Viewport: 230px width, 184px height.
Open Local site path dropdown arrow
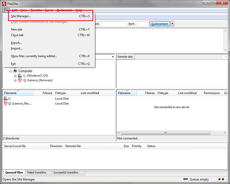[113, 57]
